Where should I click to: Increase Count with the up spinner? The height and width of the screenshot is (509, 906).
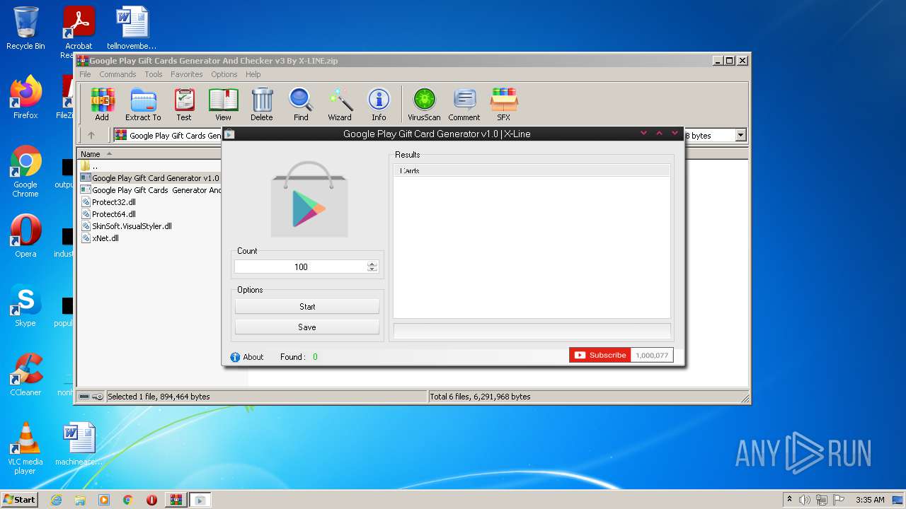click(x=372, y=264)
